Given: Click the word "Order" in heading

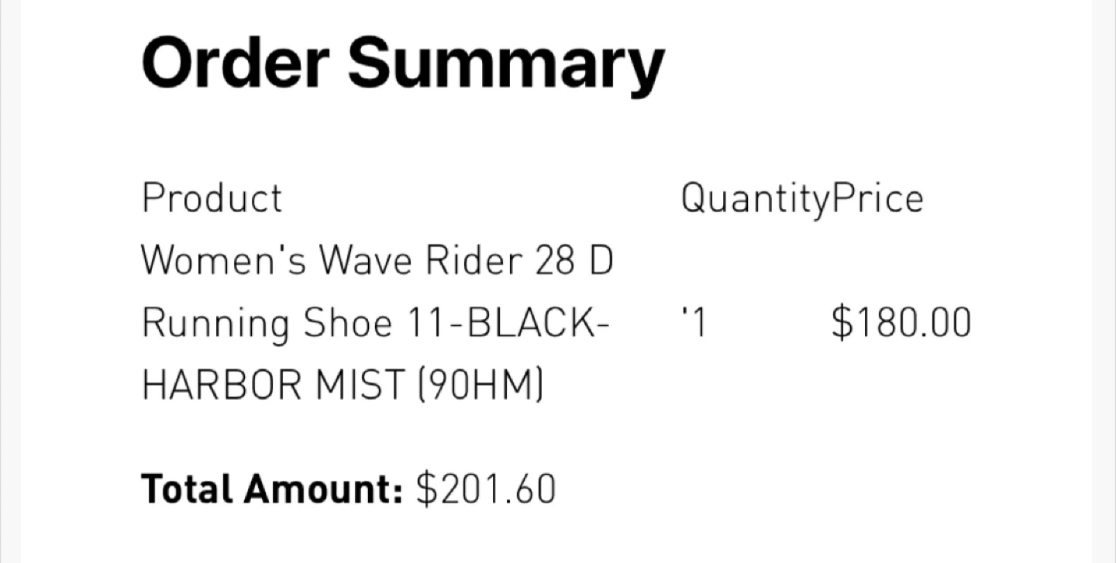Looking at the screenshot, I should point(235,62).
